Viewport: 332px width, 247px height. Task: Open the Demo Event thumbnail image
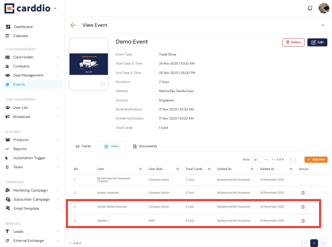89,64
